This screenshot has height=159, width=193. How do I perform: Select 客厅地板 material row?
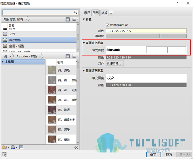39,40
